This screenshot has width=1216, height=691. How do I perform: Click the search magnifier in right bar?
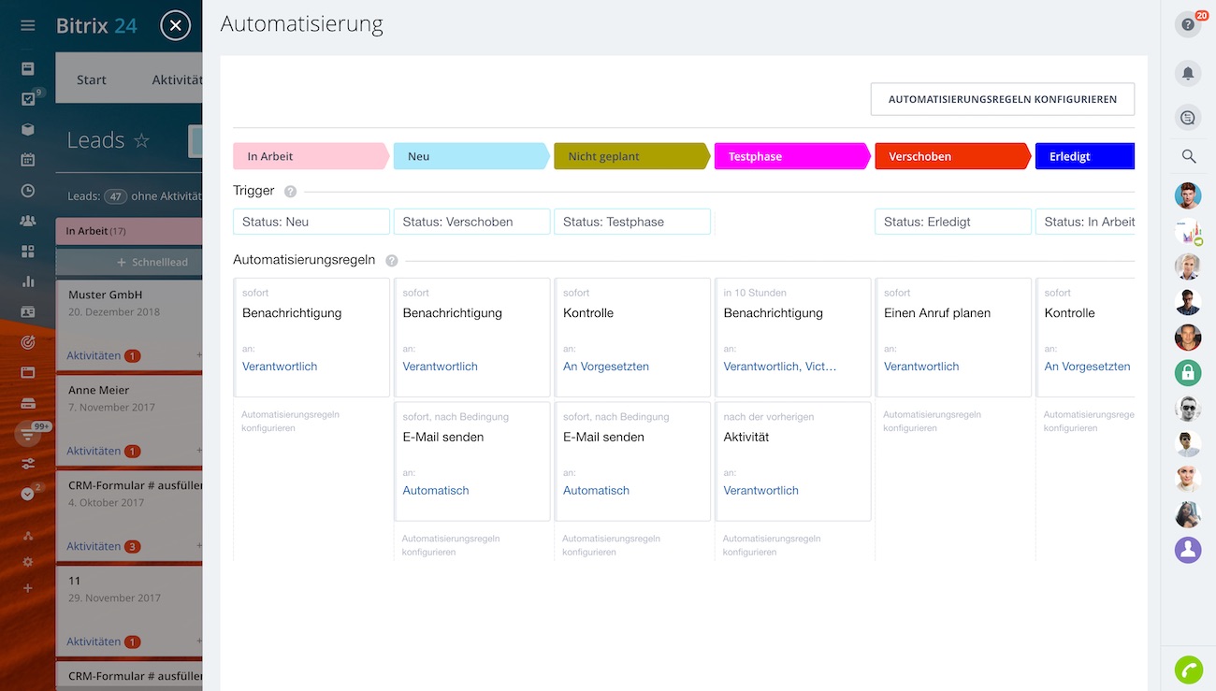click(x=1188, y=156)
